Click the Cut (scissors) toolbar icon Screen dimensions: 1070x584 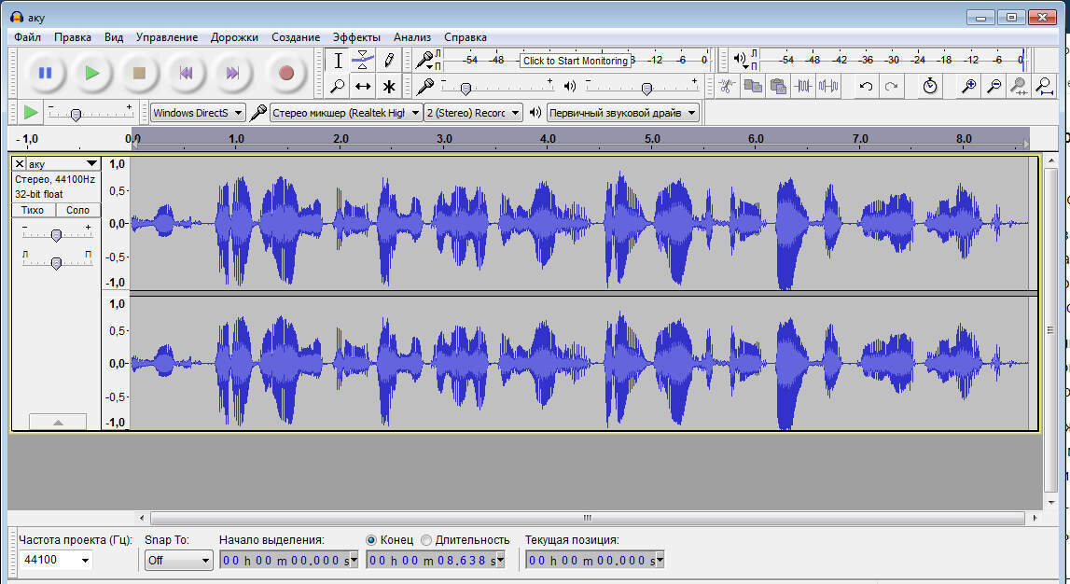click(727, 86)
